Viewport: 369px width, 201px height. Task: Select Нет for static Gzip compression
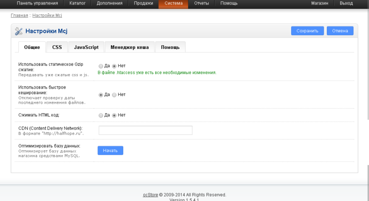(x=114, y=66)
